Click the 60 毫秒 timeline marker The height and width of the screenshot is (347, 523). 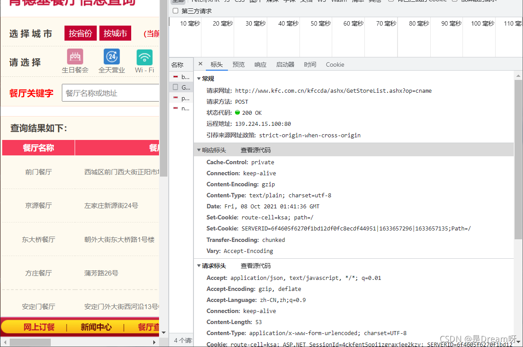[353, 23]
